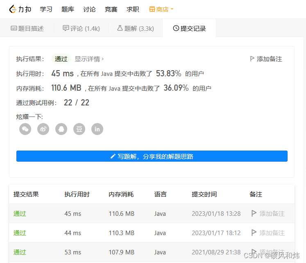Viewport: 306px width, 263px height.
Task: Click the 36.09% memory percentile
Action: pos(176,88)
